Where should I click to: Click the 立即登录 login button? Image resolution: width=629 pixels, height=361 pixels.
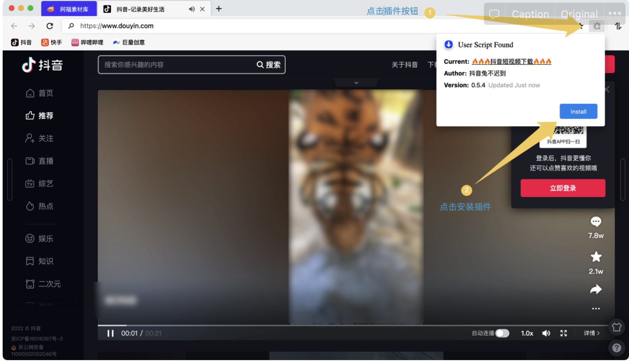(x=563, y=188)
